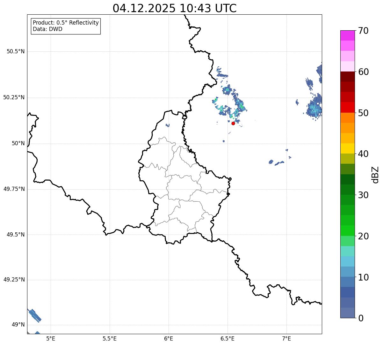This screenshot has width=383, height=345.
Task: Click the 50.25°N latitude label
Action: pyautogui.click(x=14, y=97)
